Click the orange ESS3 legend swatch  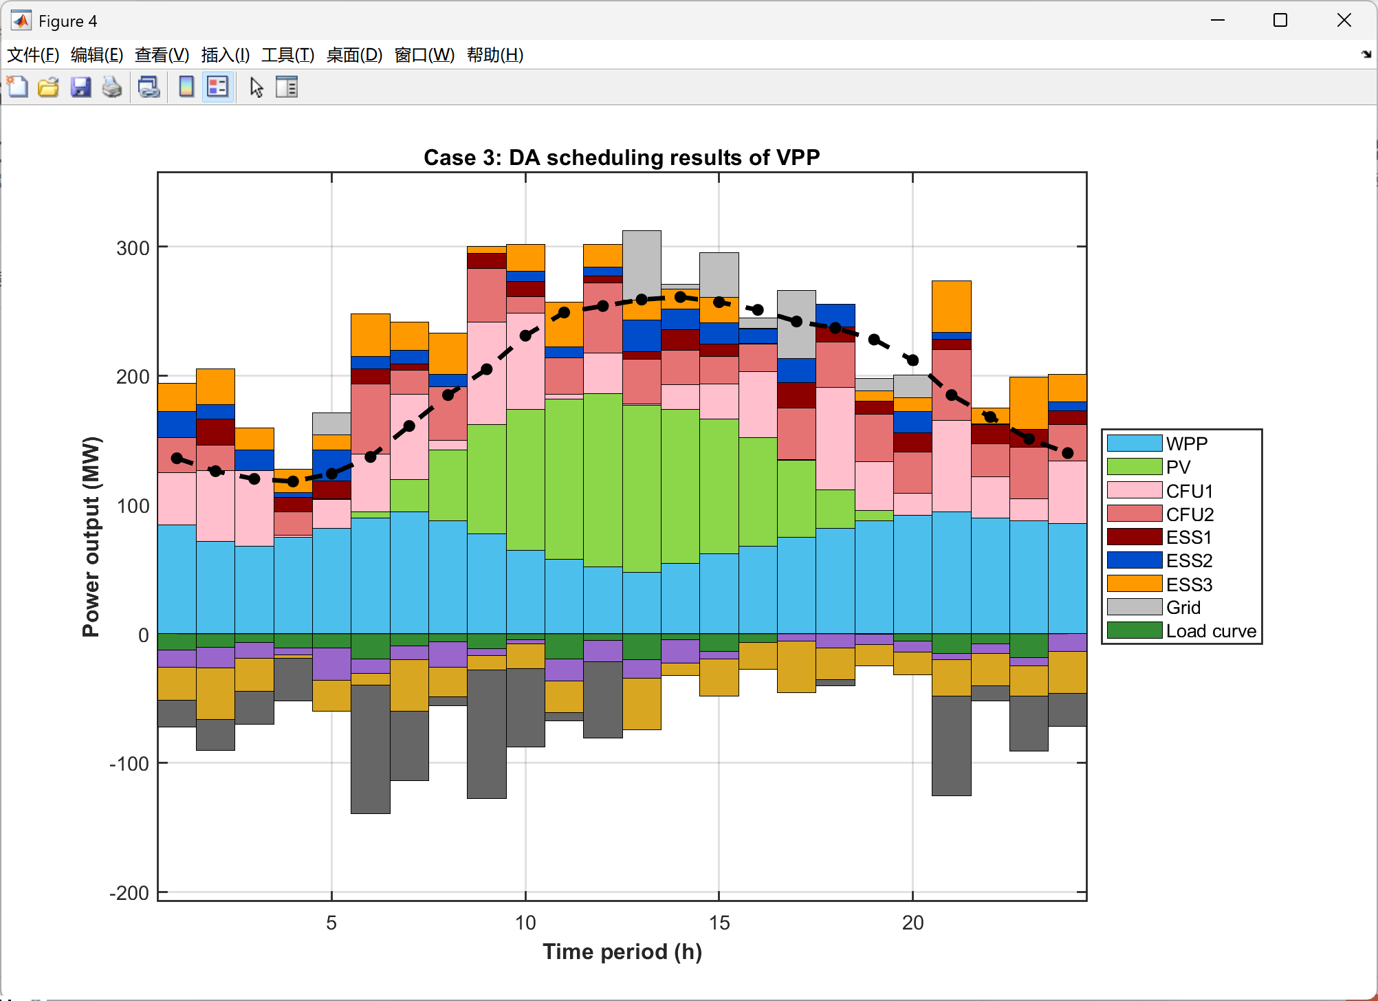1134,584
